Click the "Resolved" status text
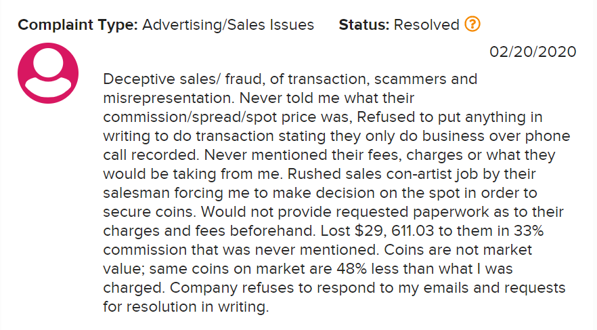Viewport: 597px width, 330px height. [426, 25]
